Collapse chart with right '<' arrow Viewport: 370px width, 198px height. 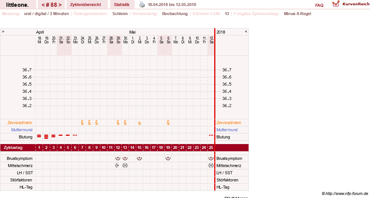(x=246, y=31)
